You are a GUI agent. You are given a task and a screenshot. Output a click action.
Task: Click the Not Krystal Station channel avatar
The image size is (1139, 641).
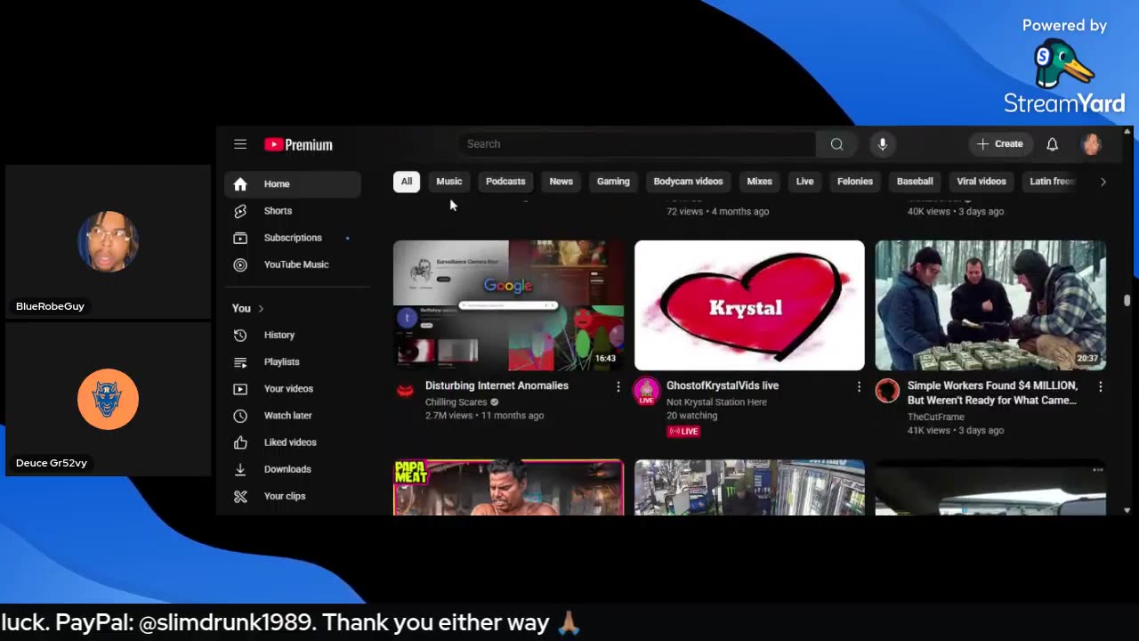[x=646, y=390]
